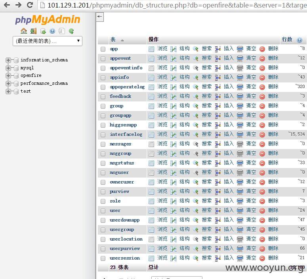Image resolution: width=307 pixels, height=279 pixels.
Task: Check the user table checkbox
Action: click(103, 211)
